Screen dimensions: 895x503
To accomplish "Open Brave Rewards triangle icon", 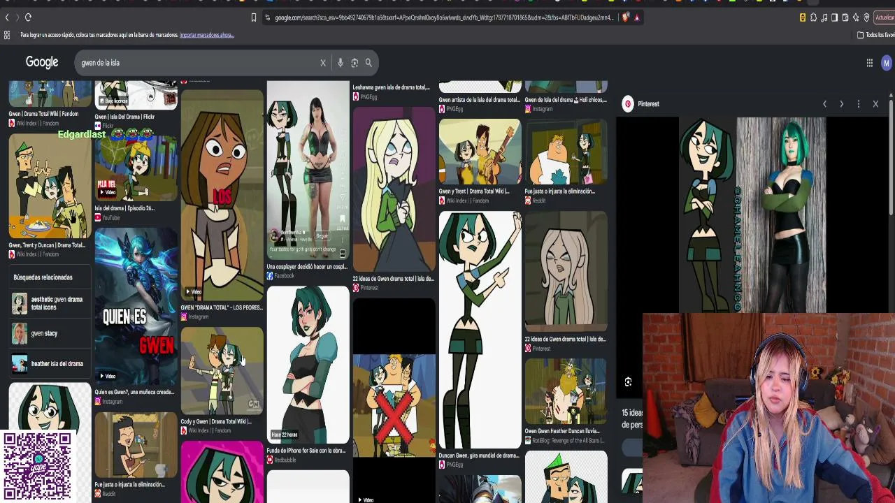I will click(x=636, y=17).
